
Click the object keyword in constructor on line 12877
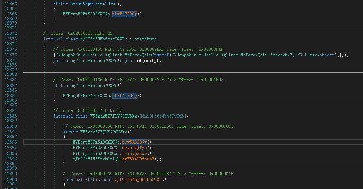click(x=127, y=61)
